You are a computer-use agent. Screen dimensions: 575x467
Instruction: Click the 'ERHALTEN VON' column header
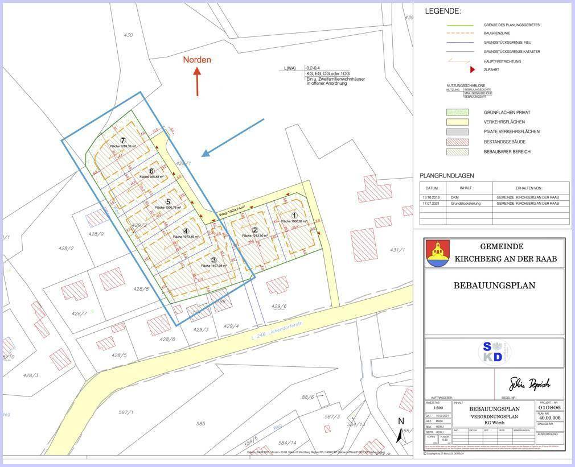[x=528, y=188]
